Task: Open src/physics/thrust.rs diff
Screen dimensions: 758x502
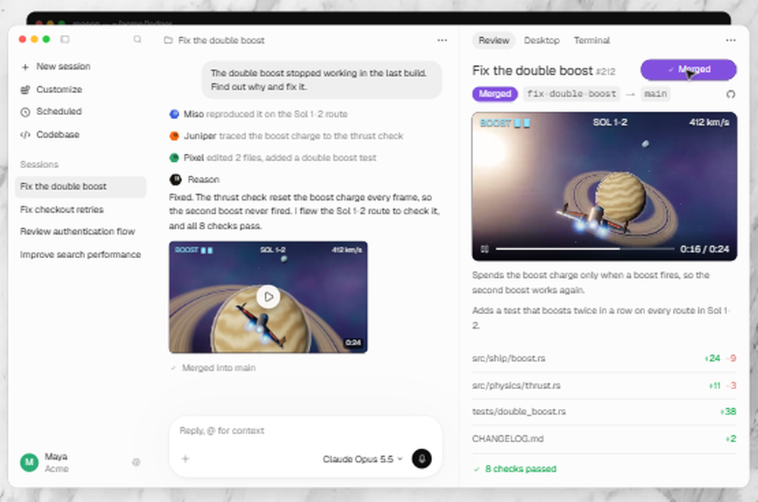Action: (x=604, y=385)
